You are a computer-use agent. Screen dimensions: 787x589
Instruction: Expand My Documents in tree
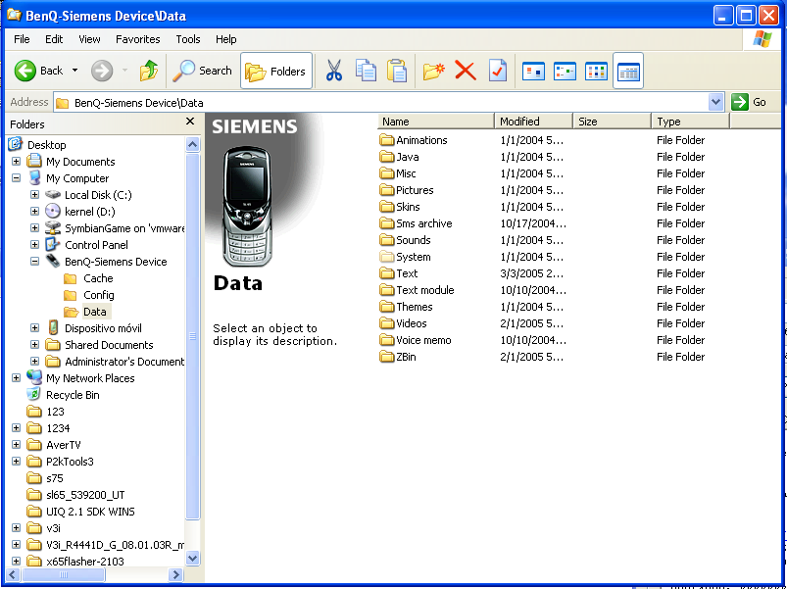(16, 162)
